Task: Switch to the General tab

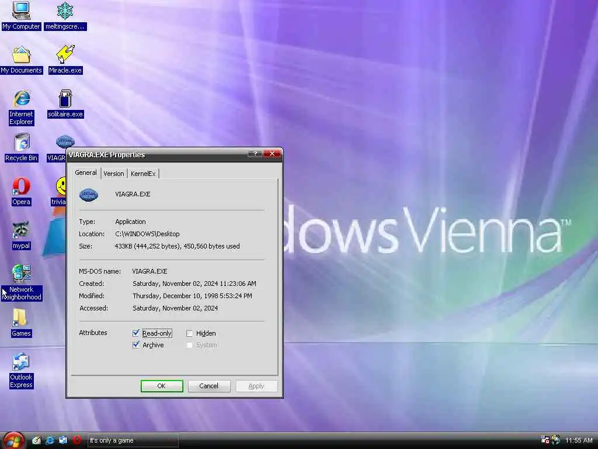Action: tap(86, 172)
